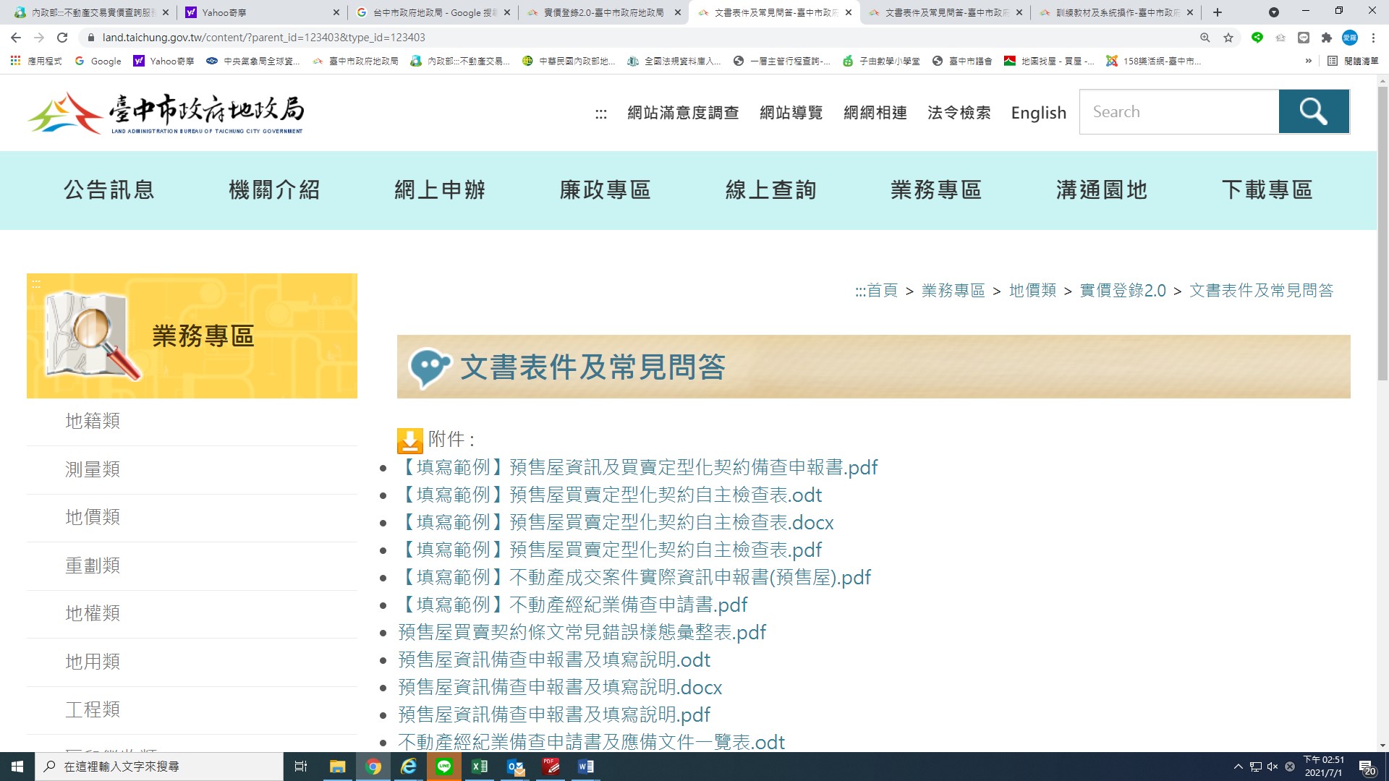Switch to the Yahoo奇摩 browser tab
This screenshot has width=1389, height=781.
click(x=260, y=12)
